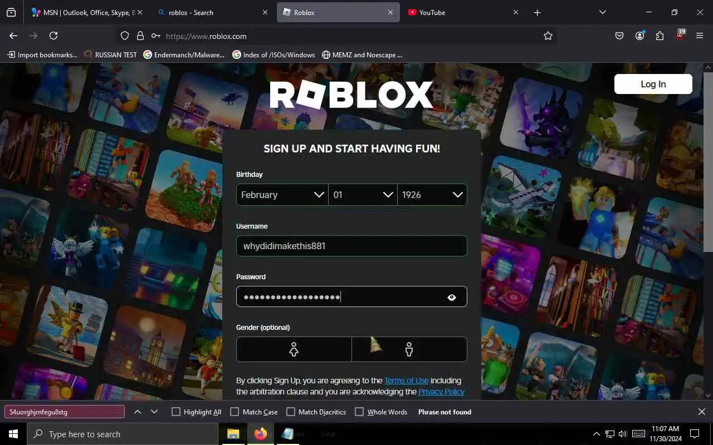The height and width of the screenshot is (445, 713).
Task: Open Index of /ISOs/Windows bookmark
Action: coord(274,55)
